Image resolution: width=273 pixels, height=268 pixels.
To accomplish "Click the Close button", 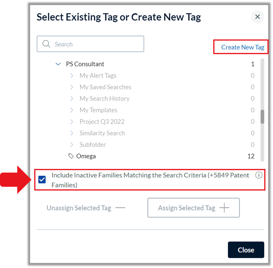I will coord(246,250).
